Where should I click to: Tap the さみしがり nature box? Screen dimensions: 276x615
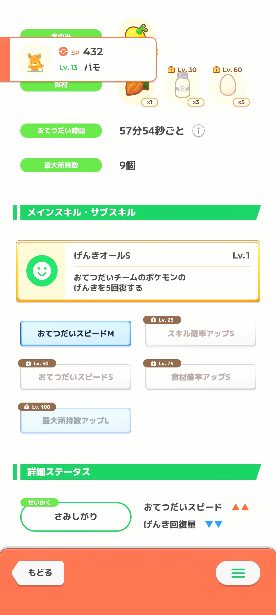pyautogui.click(x=76, y=517)
